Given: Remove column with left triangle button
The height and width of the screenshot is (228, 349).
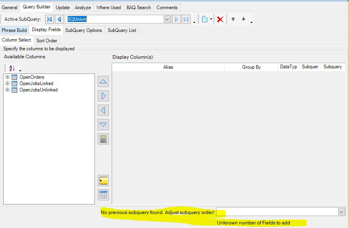Looking at the screenshot, I should 103,110.
